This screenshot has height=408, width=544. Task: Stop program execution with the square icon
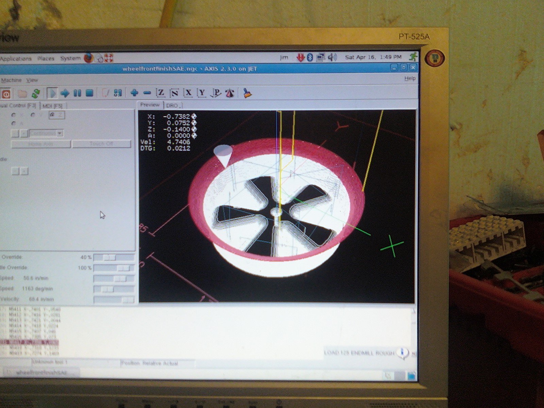point(89,93)
